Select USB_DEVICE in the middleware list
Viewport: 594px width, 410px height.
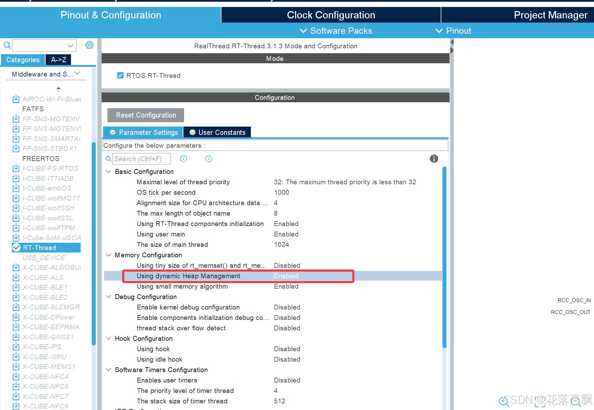[x=44, y=258]
